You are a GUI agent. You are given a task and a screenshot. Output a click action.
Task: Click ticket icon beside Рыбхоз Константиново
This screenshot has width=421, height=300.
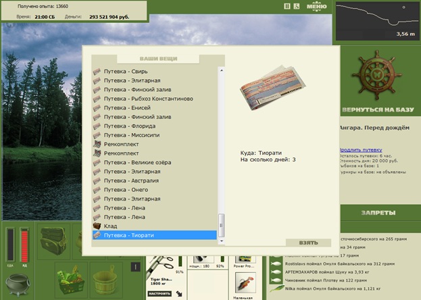97,99
